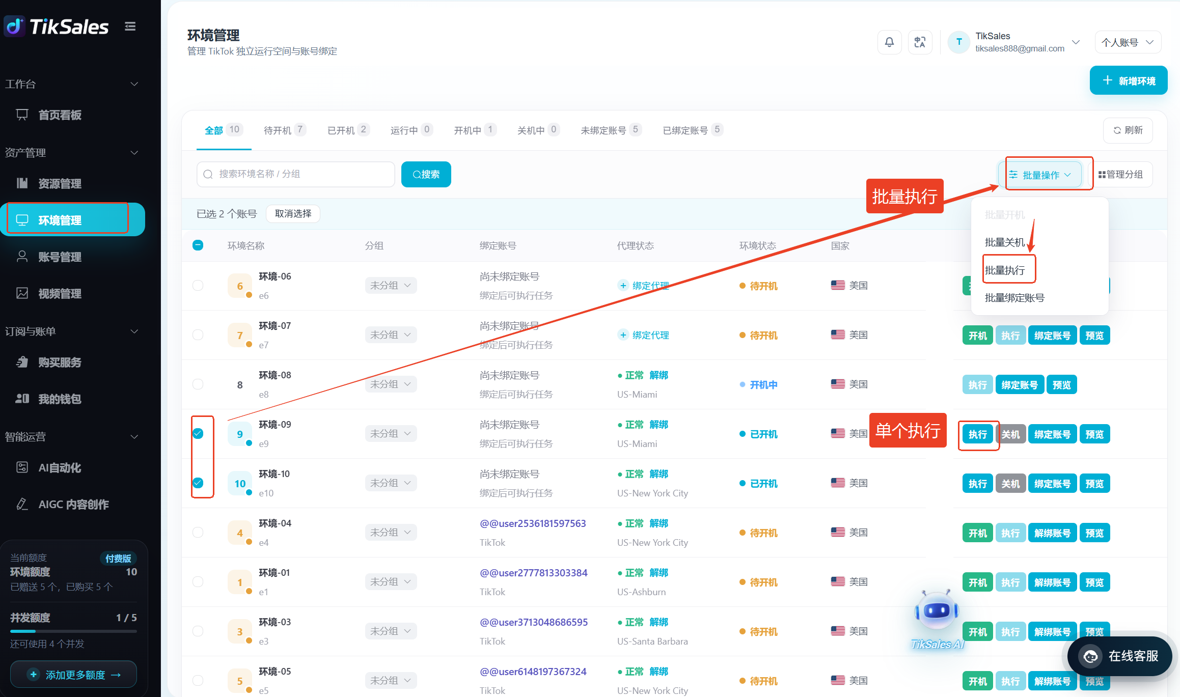Open 我的钱包 wallet page
1180x697 pixels.
[x=60, y=399]
